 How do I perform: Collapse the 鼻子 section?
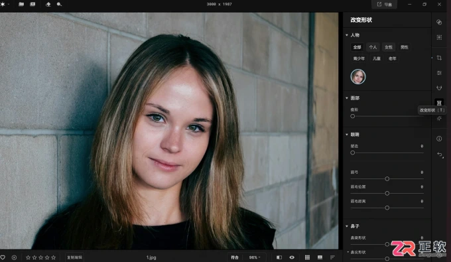point(347,226)
